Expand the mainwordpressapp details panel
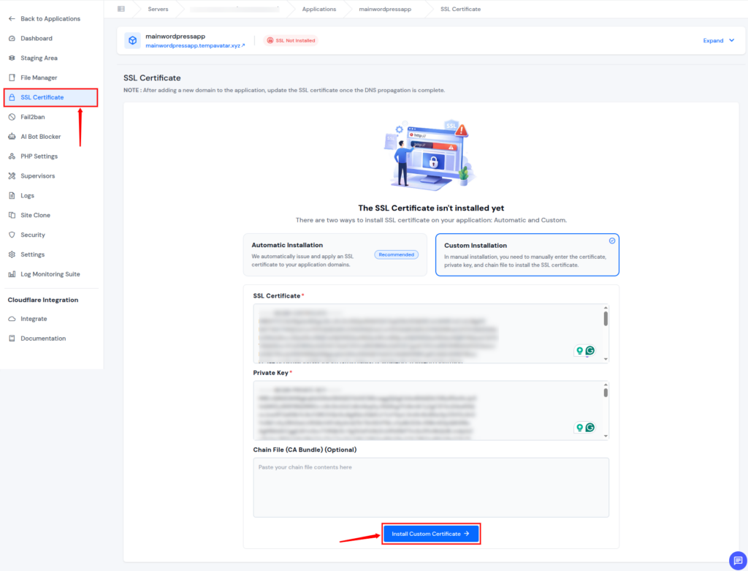This screenshot has width=748, height=571. [x=719, y=41]
